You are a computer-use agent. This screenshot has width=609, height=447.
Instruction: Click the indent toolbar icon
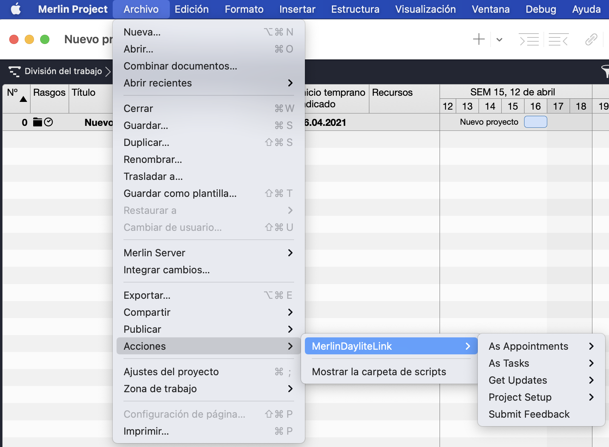[529, 39]
